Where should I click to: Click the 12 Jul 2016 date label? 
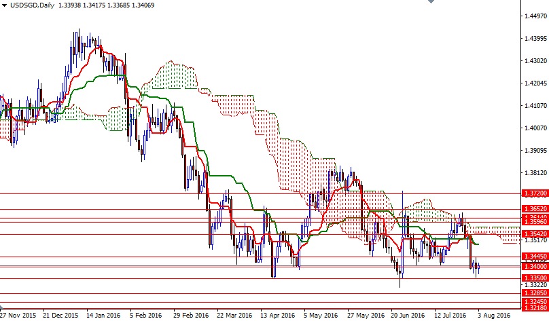(449, 316)
